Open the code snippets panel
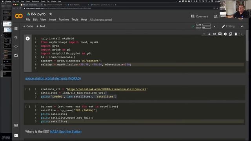 coord(16,47)
